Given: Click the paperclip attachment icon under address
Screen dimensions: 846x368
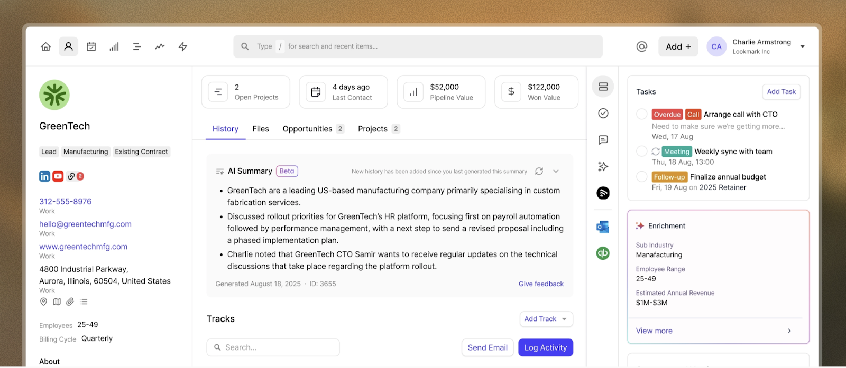Looking at the screenshot, I should point(70,301).
